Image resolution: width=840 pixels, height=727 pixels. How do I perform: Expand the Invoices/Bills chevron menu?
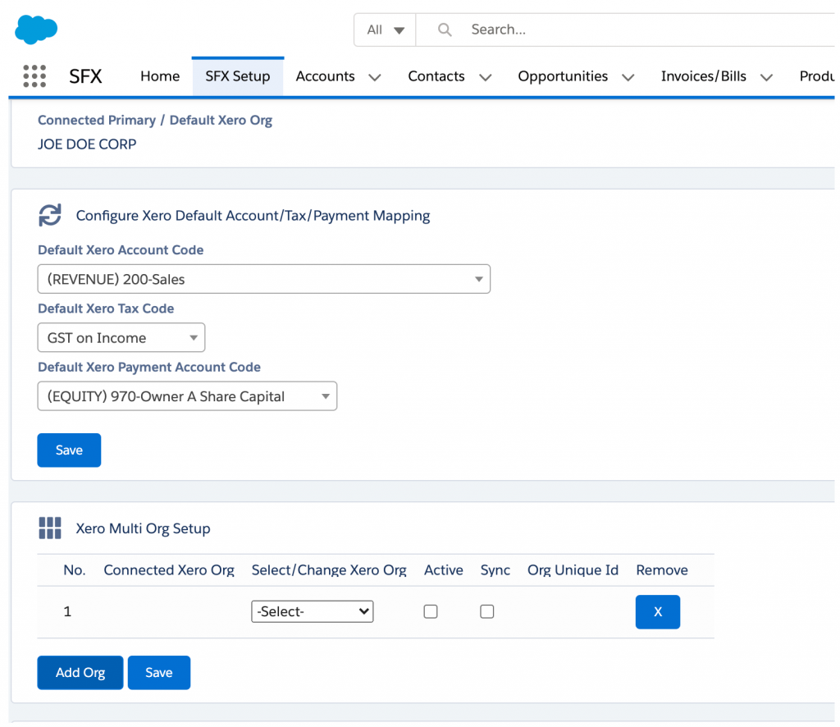tap(767, 78)
